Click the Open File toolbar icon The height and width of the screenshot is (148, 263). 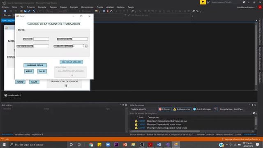point(21,11)
